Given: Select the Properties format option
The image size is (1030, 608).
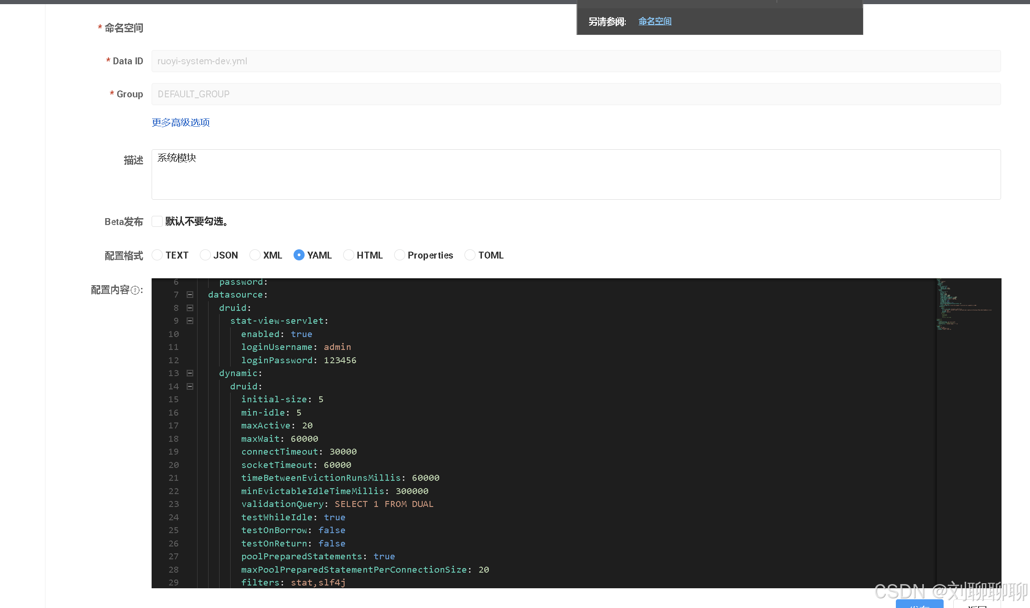Looking at the screenshot, I should [400, 255].
